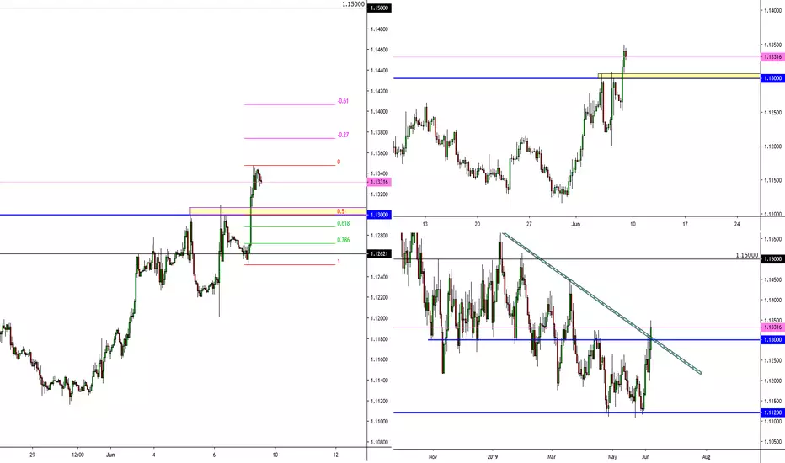Screen dimensions: 785x463
Task: Click the green 0.786 Fibonacci label
Action: coord(344,240)
